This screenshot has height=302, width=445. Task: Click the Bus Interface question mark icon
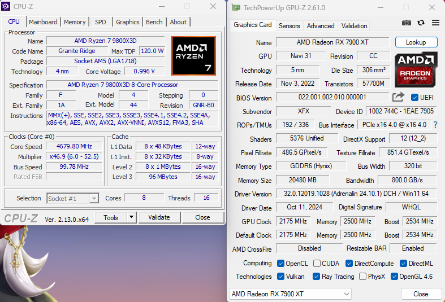[x=435, y=125]
